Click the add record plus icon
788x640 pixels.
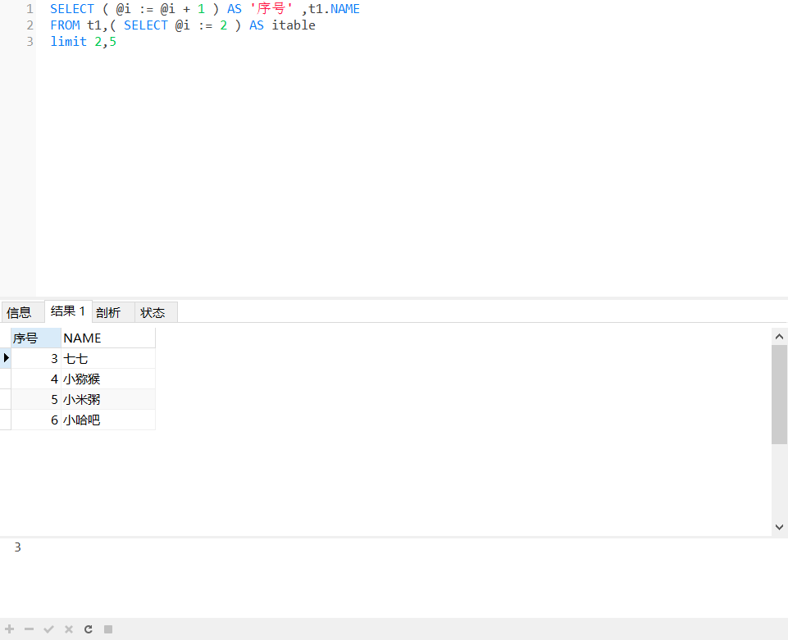point(10,629)
